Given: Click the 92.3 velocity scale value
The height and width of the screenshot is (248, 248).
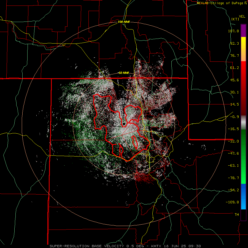Looking at the screenshot, I should tap(234, 43).
